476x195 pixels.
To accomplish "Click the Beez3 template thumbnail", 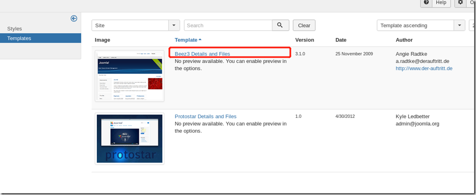I will (x=130, y=76).
